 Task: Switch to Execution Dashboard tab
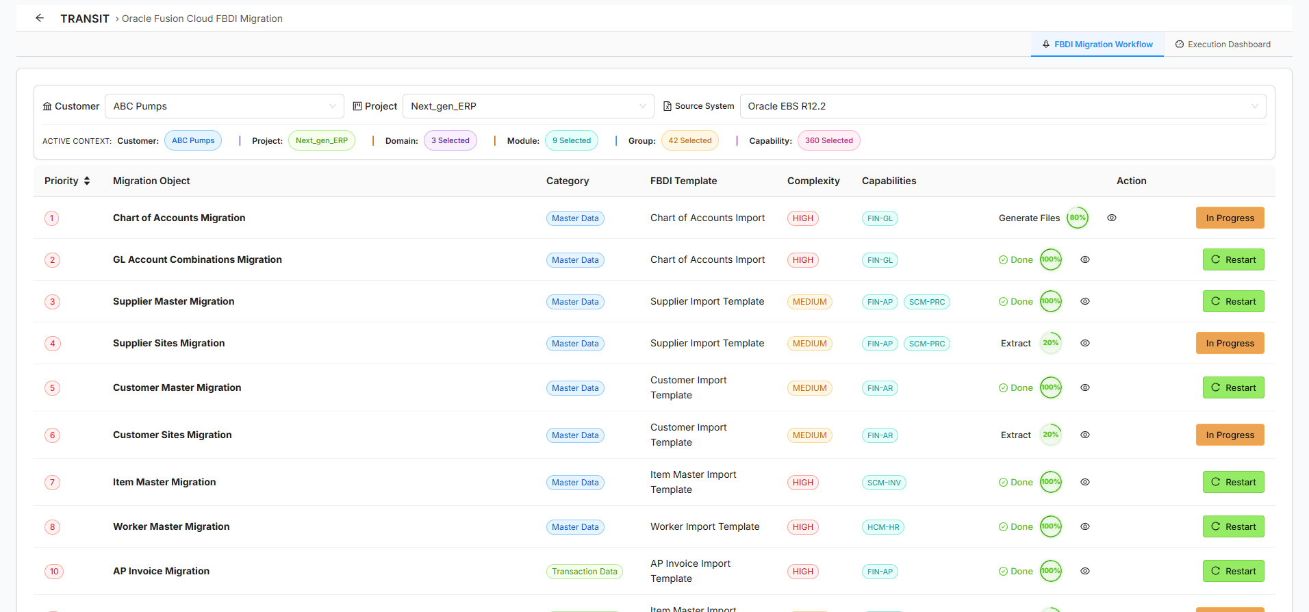coord(1223,44)
